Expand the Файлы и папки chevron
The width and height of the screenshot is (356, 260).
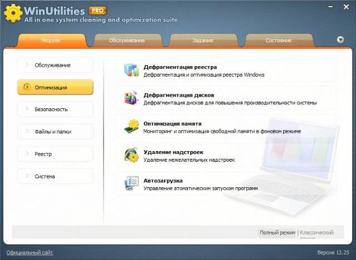click(x=27, y=131)
